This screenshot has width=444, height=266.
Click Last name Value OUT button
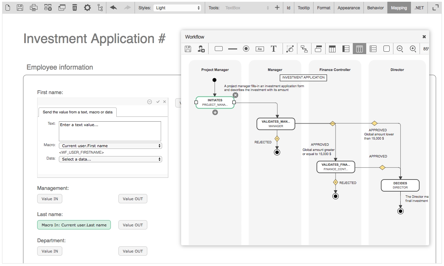pyautogui.click(x=133, y=225)
